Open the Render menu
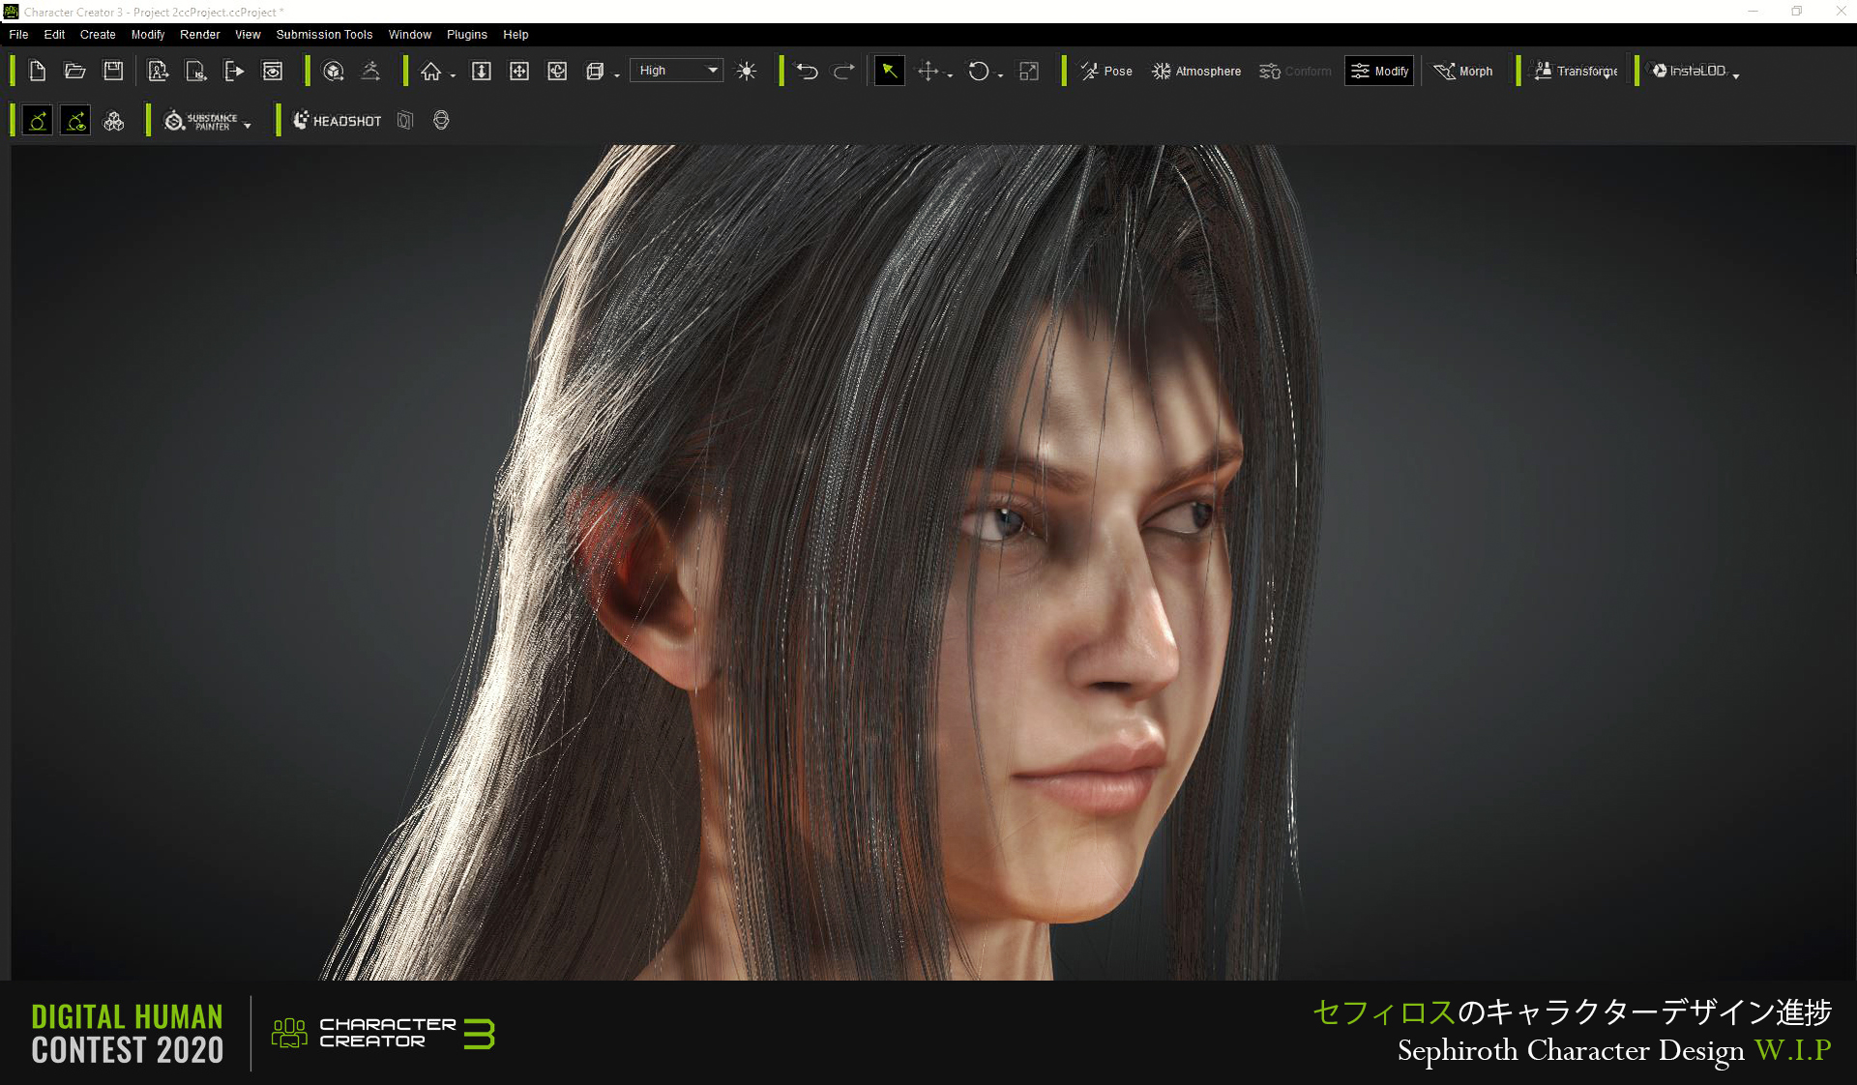The width and height of the screenshot is (1857, 1085). tap(200, 34)
